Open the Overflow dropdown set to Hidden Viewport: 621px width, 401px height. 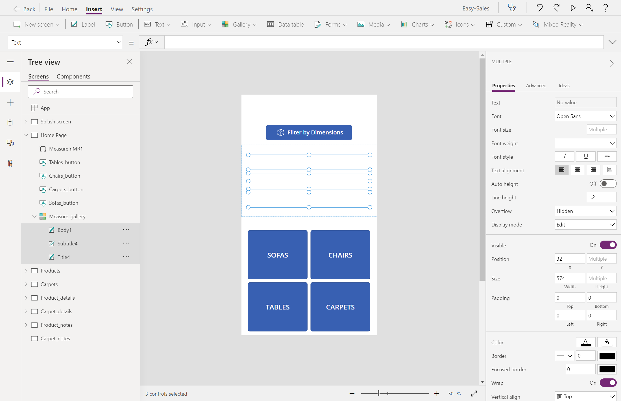click(585, 211)
